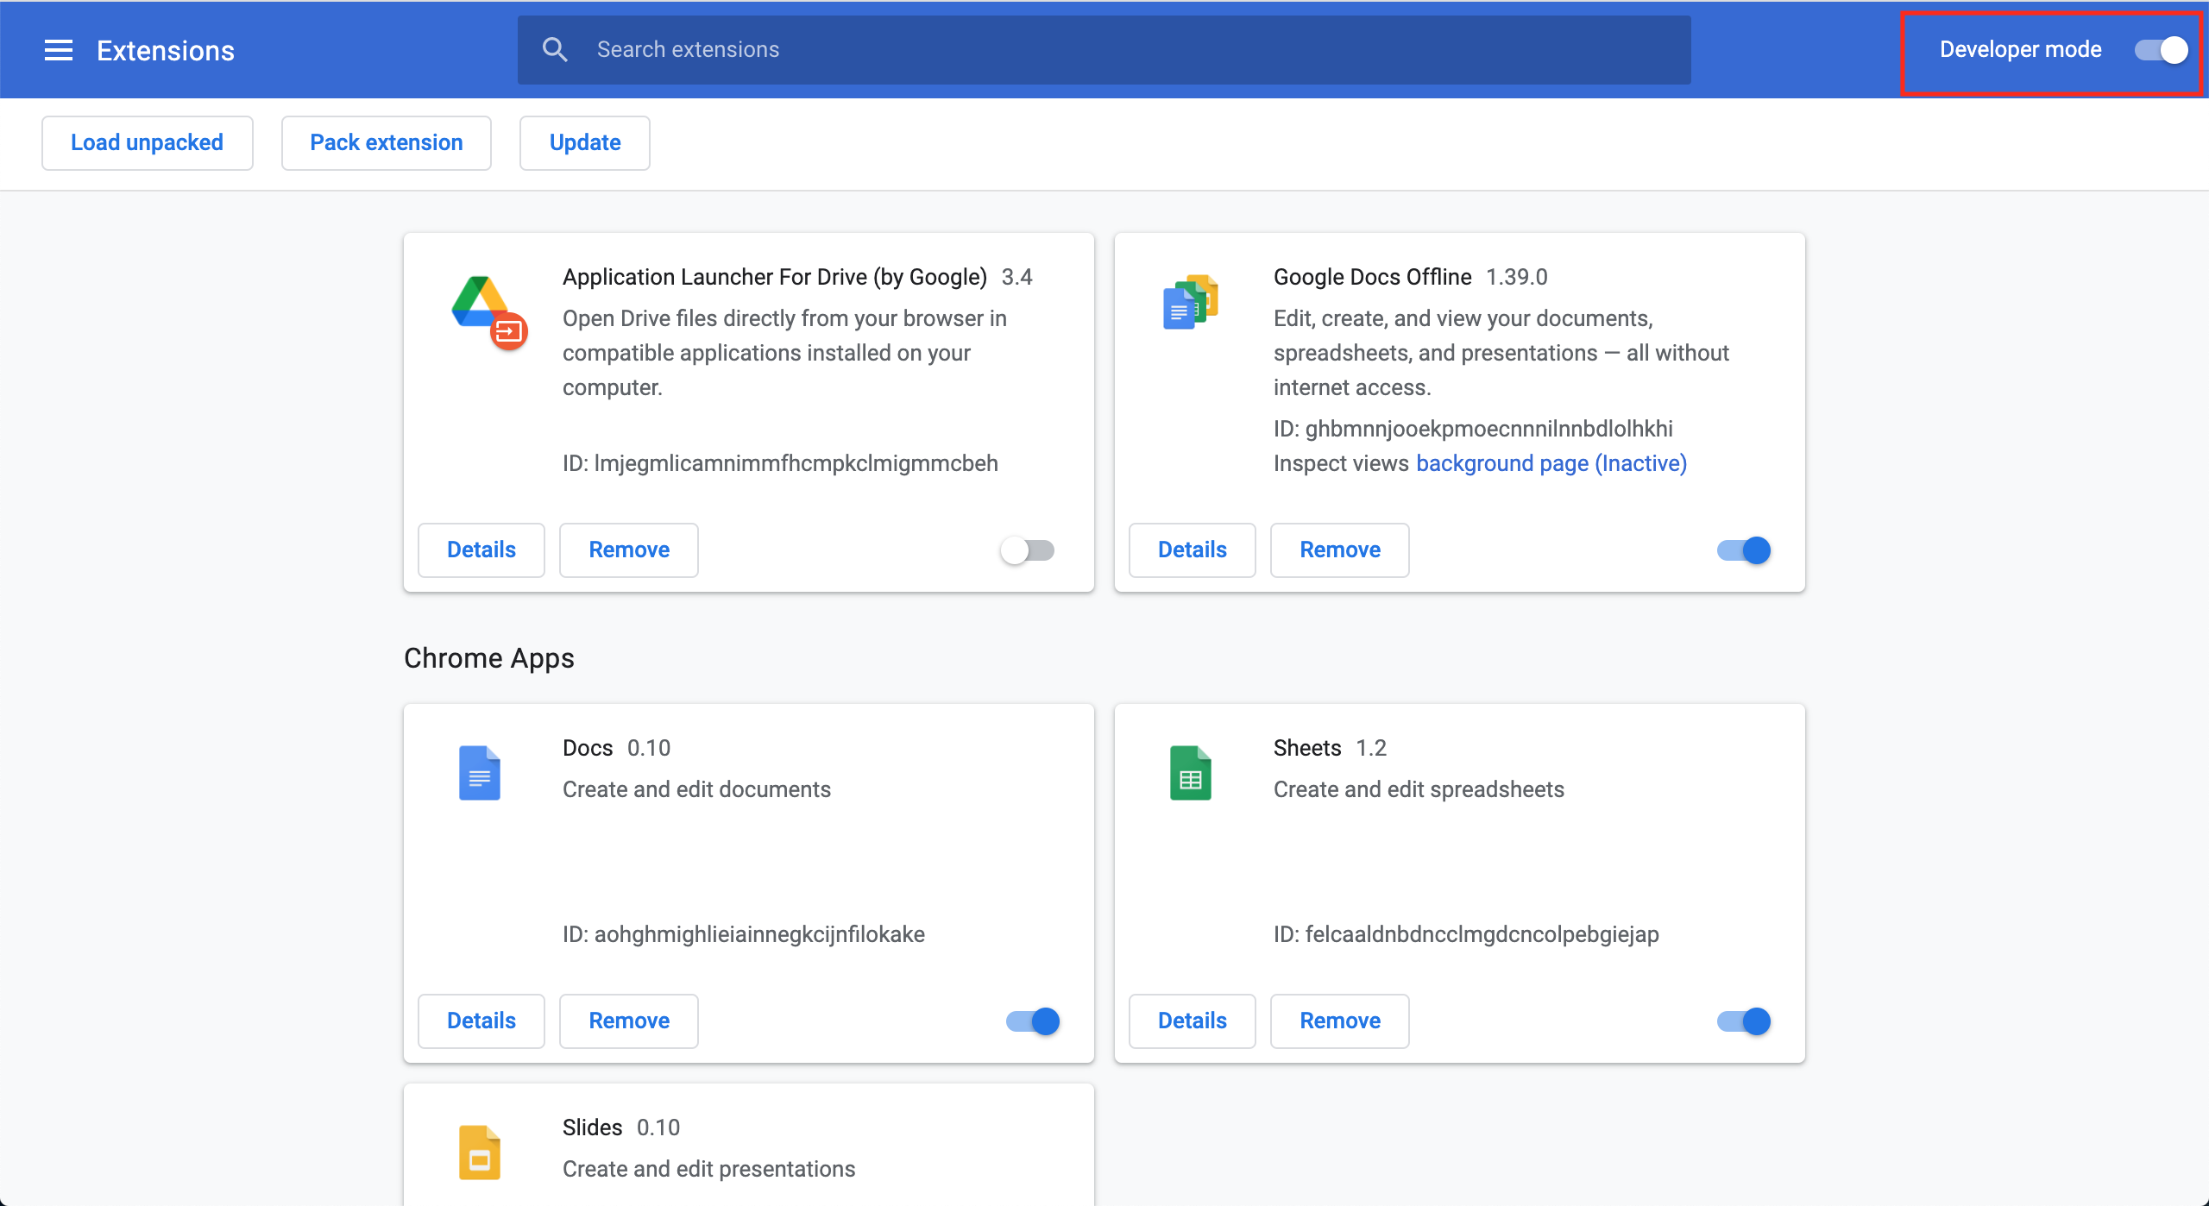Click the search magnifier icon
This screenshot has height=1206, width=2209.
(555, 49)
